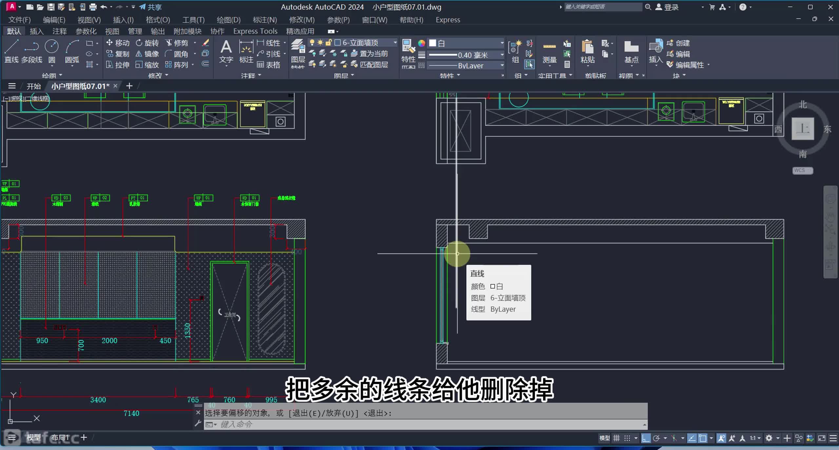Open the annotation scale 1:1 dropdown
Image resolution: width=839 pixels, height=450 pixels.
(x=755, y=438)
